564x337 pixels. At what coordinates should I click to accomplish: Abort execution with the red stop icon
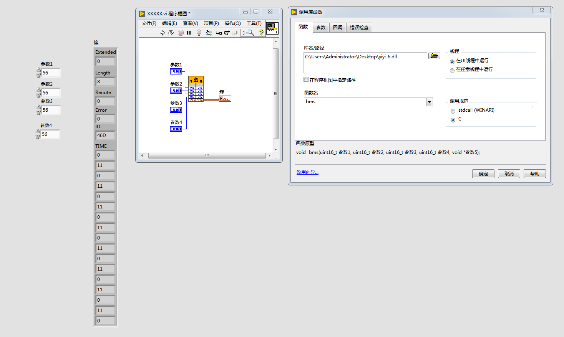coord(180,33)
